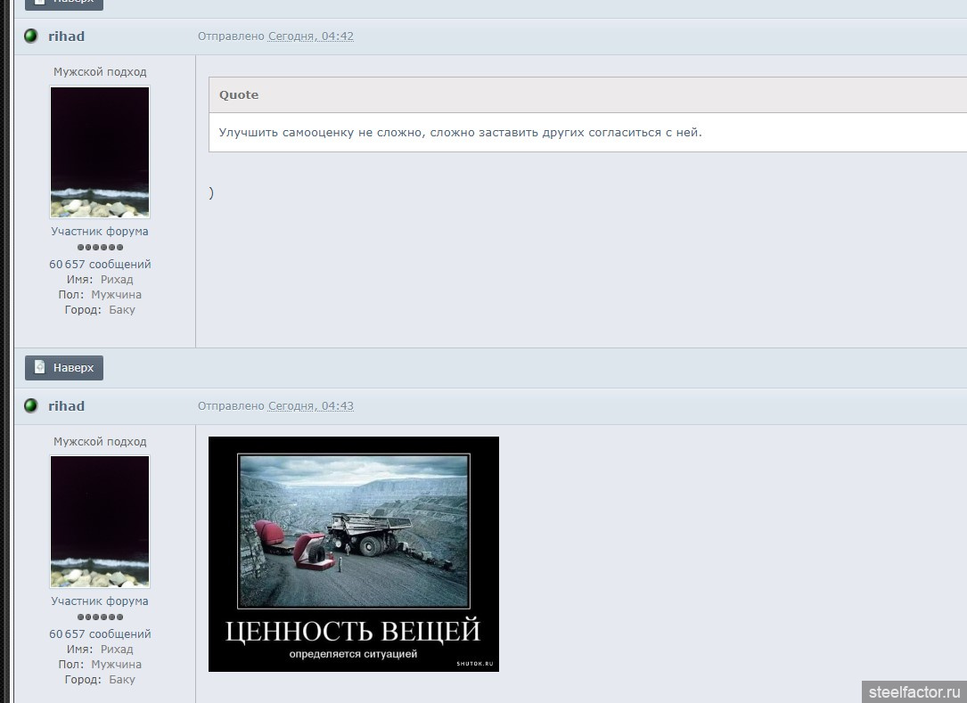Open the mining truck demotivator image
This screenshot has width=967, height=703.
pyautogui.click(x=353, y=554)
